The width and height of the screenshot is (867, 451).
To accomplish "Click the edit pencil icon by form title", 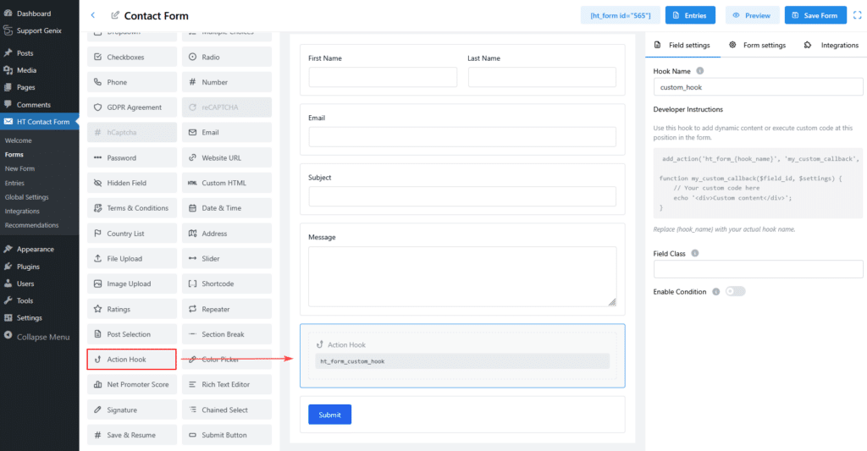I will tap(115, 15).
